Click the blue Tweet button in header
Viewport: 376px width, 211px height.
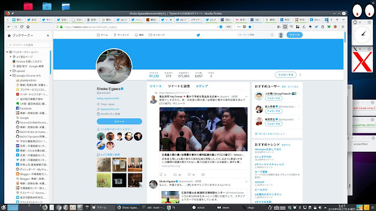(x=294, y=35)
